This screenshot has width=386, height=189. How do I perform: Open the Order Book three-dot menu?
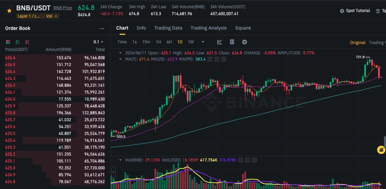click(x=102, y=29)
